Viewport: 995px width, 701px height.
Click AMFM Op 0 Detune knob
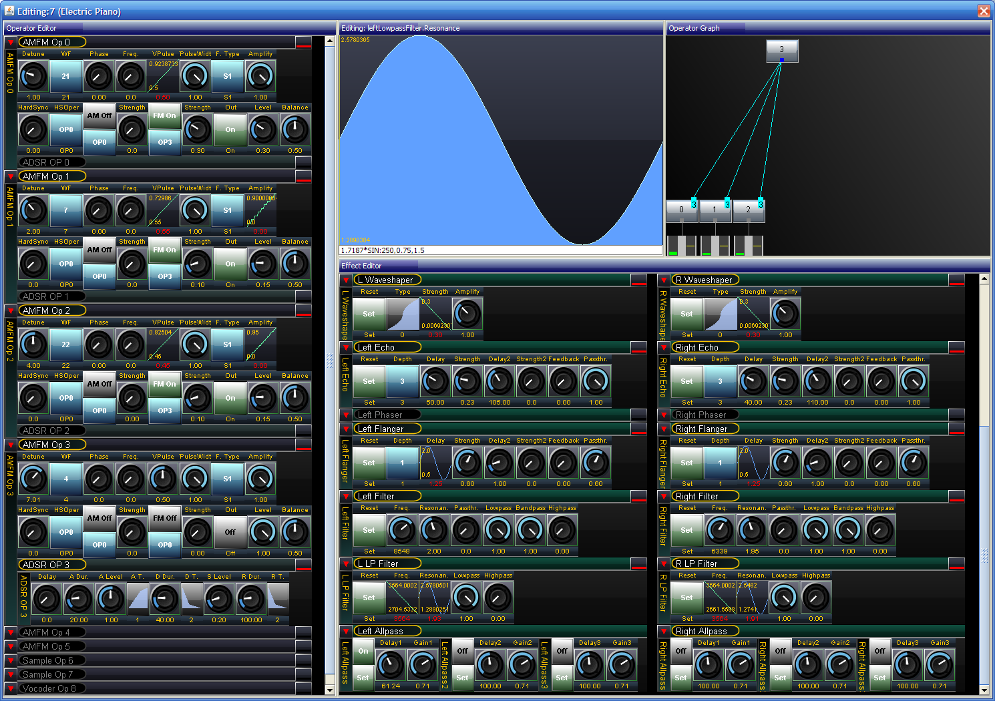tap(33, 76)
